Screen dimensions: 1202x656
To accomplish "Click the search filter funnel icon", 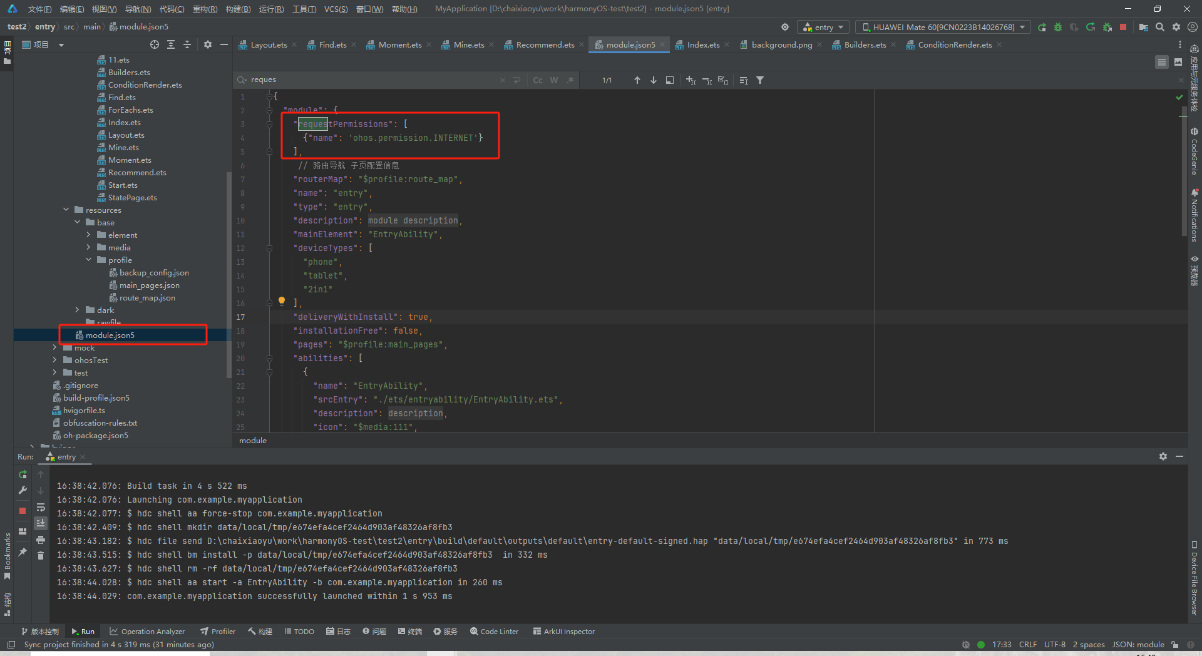I will 760,80.
